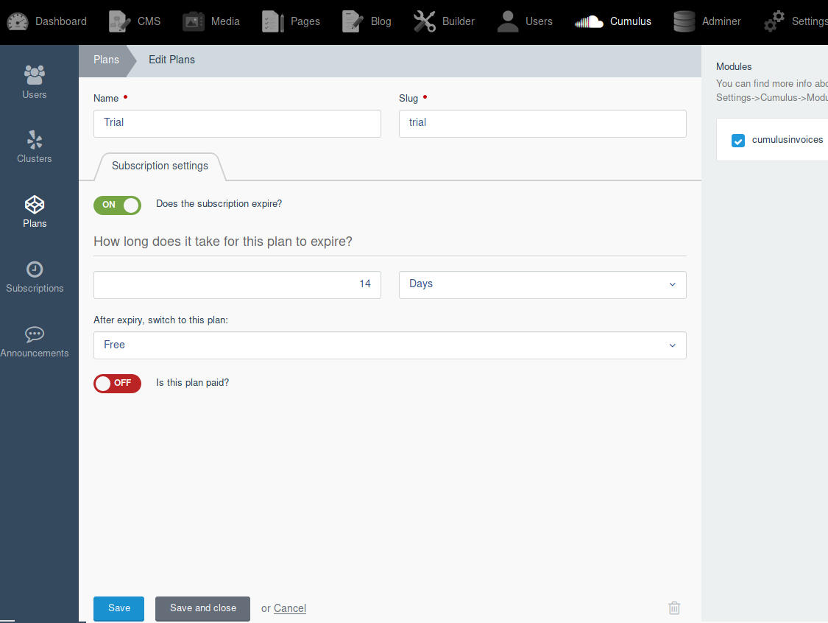
Task: Focus the Slug field containing trial
Action: (542, 124)
